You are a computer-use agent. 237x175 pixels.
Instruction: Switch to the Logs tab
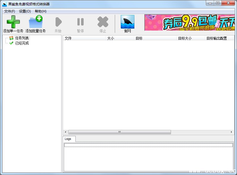coord(68,139)
